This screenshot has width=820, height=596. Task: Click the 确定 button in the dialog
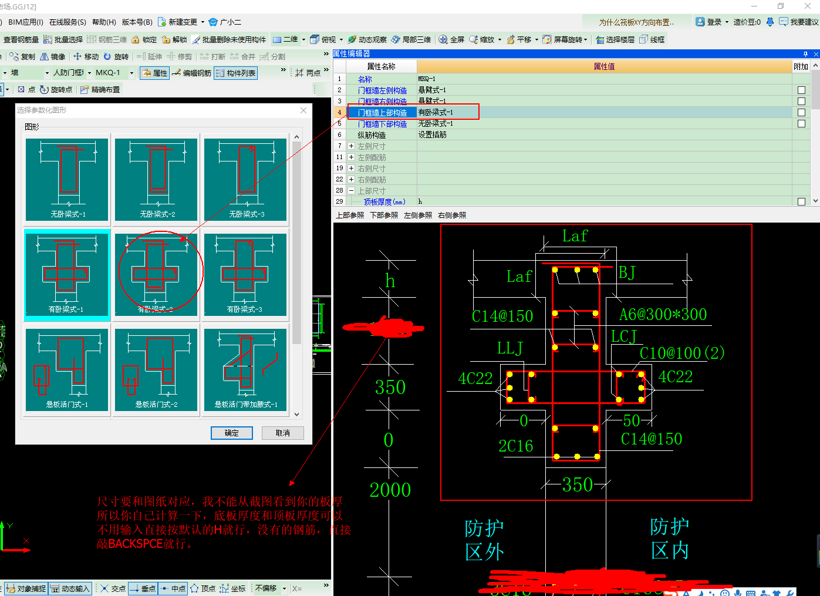[232, 433]
